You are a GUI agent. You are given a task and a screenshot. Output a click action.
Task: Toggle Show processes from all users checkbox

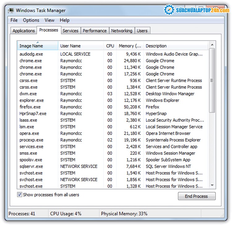[x=20, y=195]
